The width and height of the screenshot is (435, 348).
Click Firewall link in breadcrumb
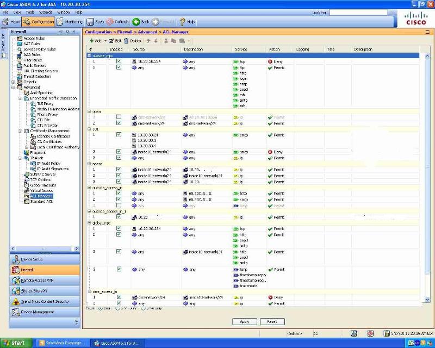[x=125, y=32]
